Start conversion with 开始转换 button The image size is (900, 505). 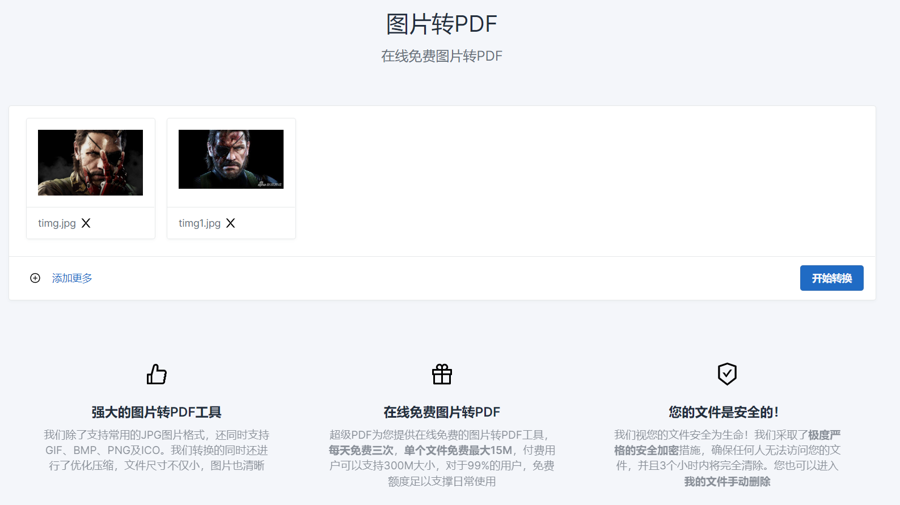click(x=831, y=278)
